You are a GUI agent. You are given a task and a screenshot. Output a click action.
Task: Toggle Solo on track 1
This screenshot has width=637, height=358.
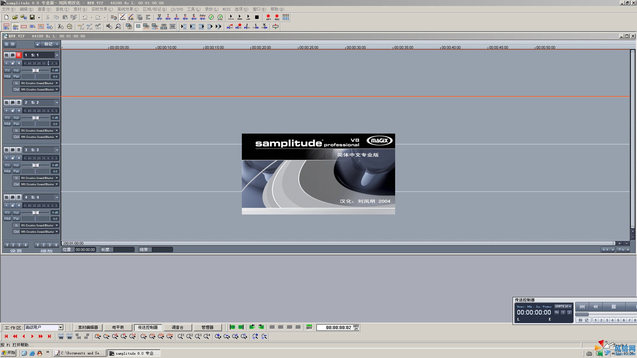(6, 55)
